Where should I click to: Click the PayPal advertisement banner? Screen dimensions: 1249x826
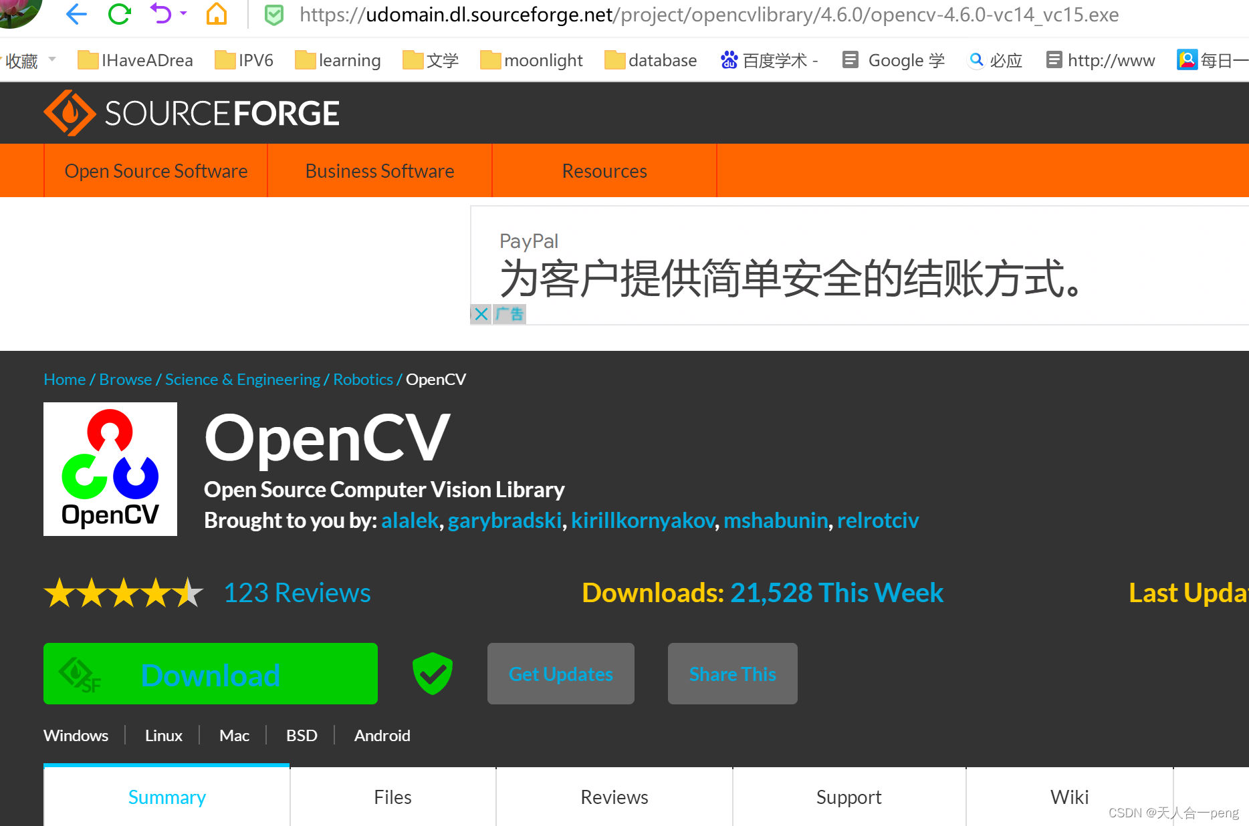(860, 265)
